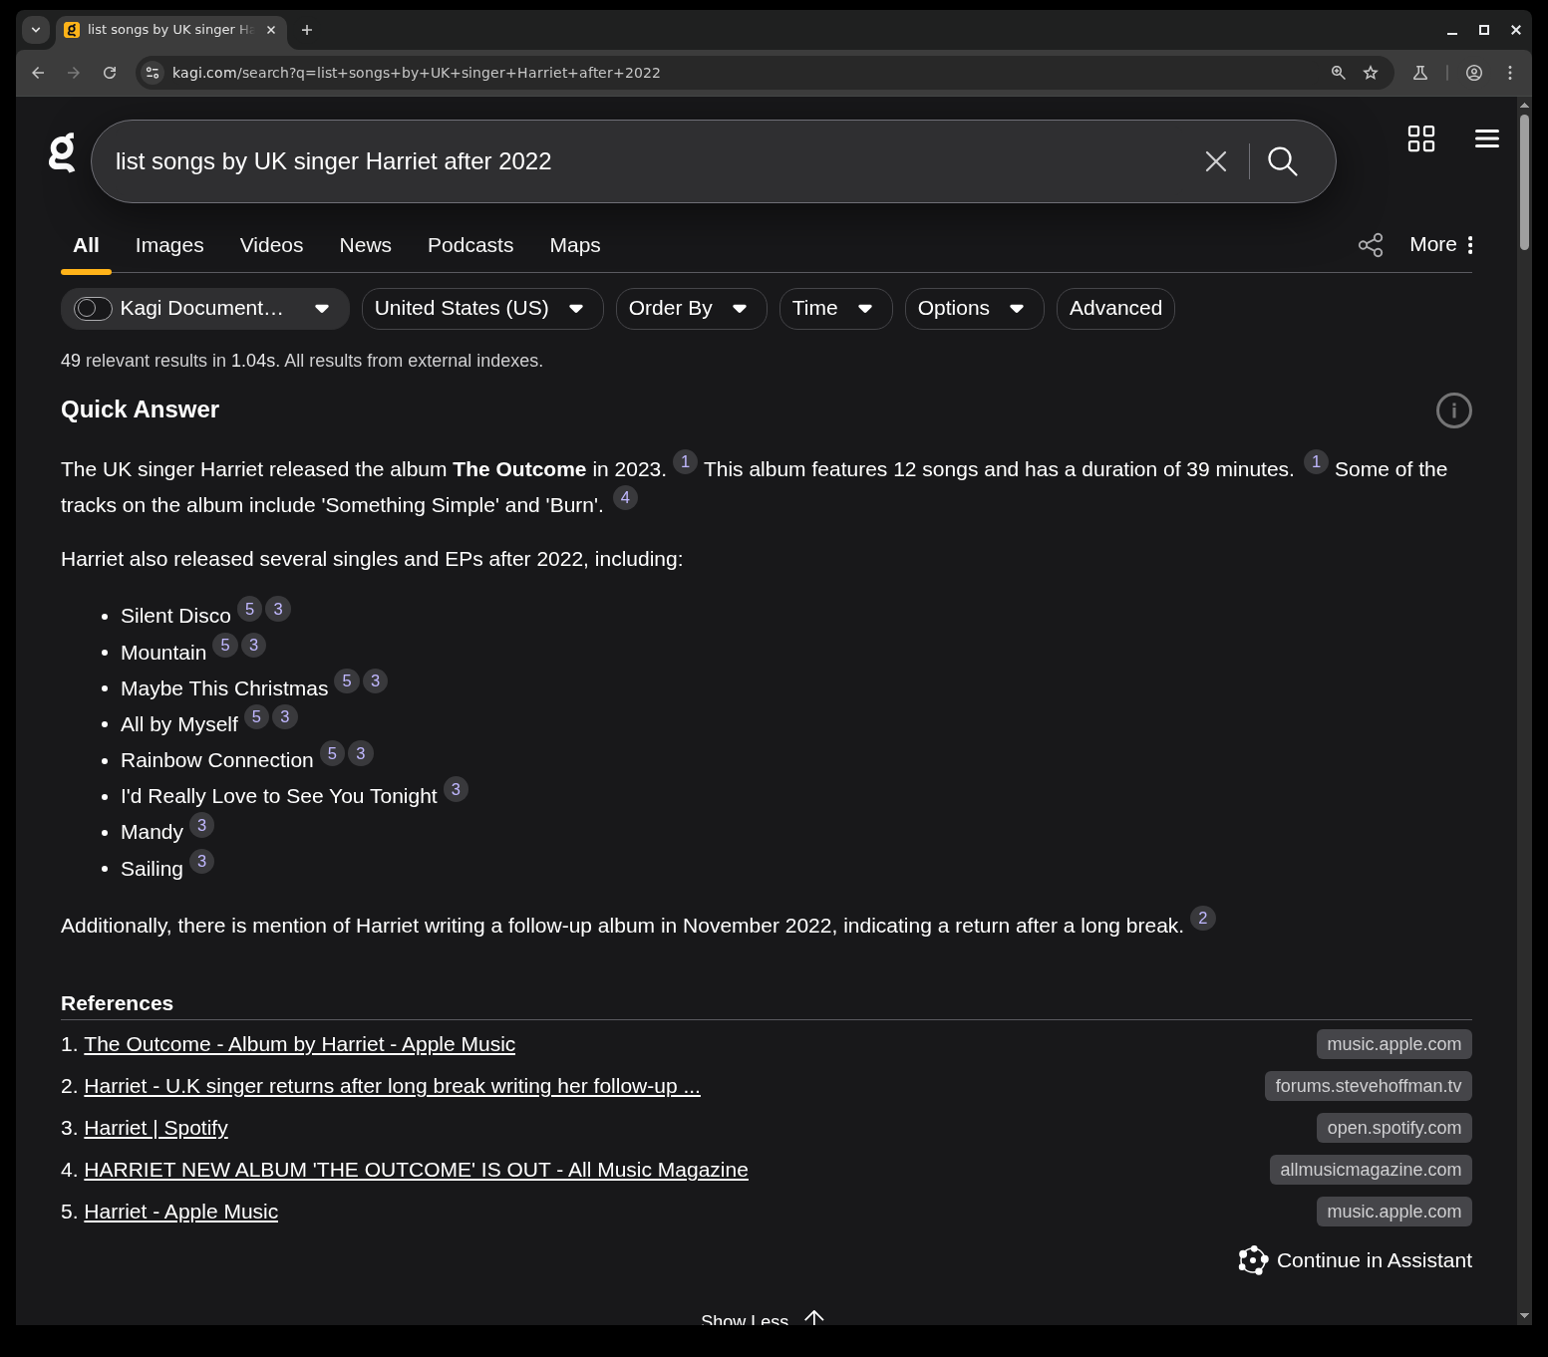Click citation 5 next to Mountain
Image resolution: width=1548 pixels, height=1357 pixels.
[225, 645]
